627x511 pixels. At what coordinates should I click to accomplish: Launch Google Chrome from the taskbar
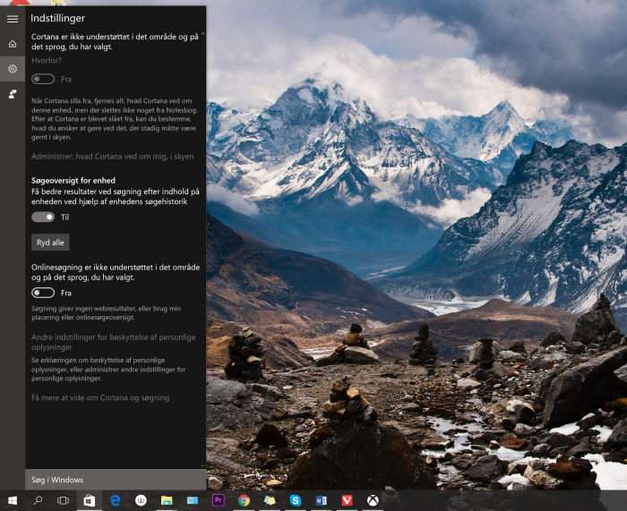244,500
